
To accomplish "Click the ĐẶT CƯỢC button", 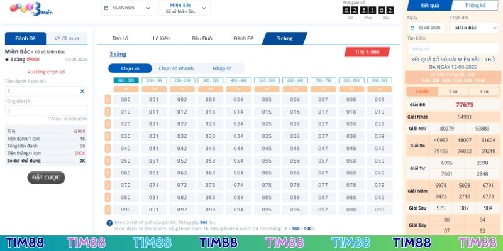I will 46,178.
